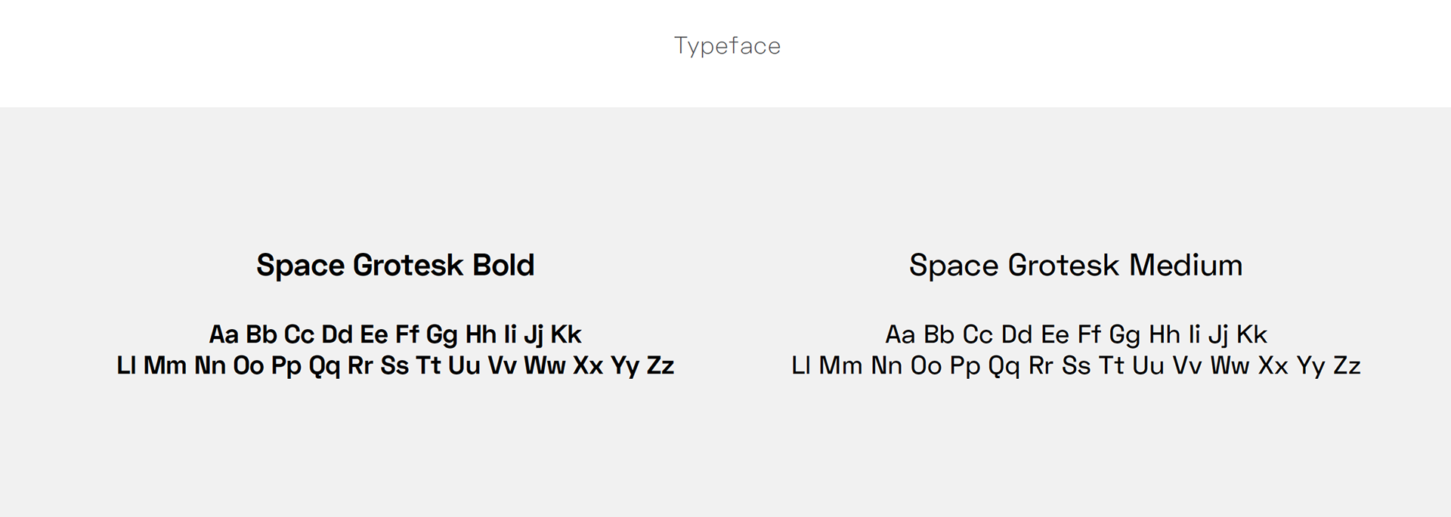Viewport: 1451px width, 517px height.
Task: Click the bold 'Ww' glyph pair
Action: (x=545, y=365)
